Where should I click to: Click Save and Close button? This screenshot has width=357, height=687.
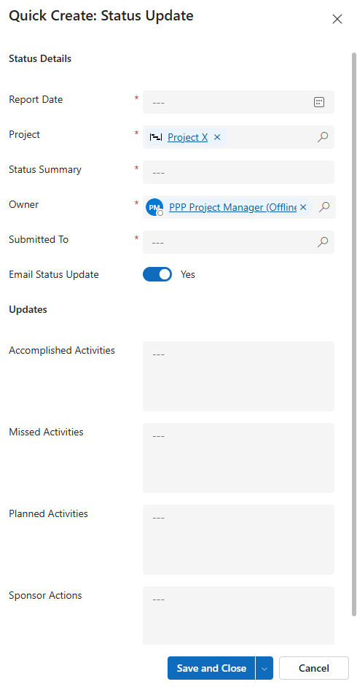click(211, 668)
